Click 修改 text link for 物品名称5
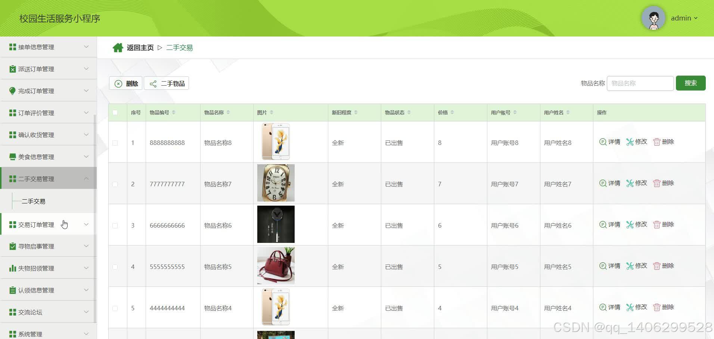 coord(641,266)
